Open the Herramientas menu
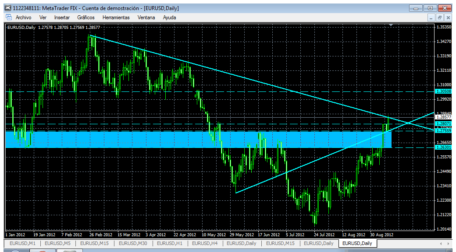 pyautogui.click(x=116, y=17)
